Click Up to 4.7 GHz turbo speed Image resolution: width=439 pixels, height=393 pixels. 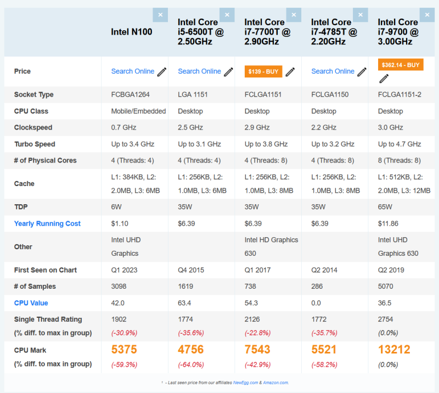[x=399, y=144]
